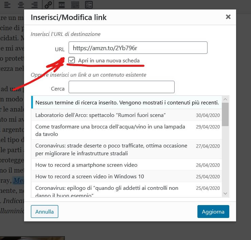The image size is (251, 240).
Task: Click into the URL input field
Action: [138, 48]
